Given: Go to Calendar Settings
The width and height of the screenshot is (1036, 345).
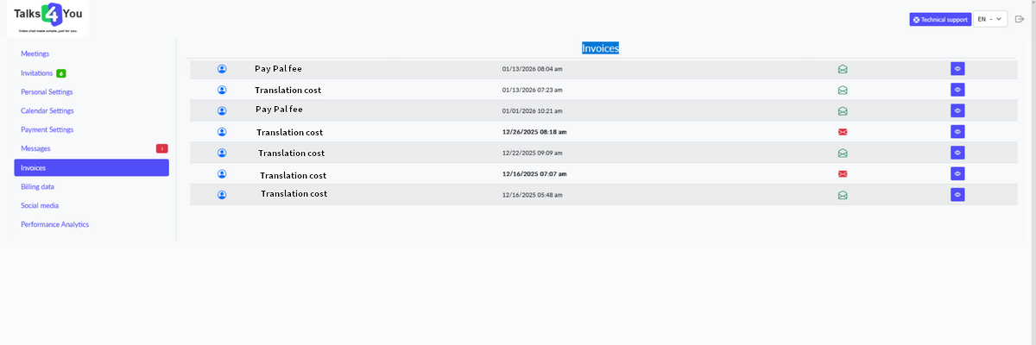Looking at the screenshot, I should click(47, 111).
